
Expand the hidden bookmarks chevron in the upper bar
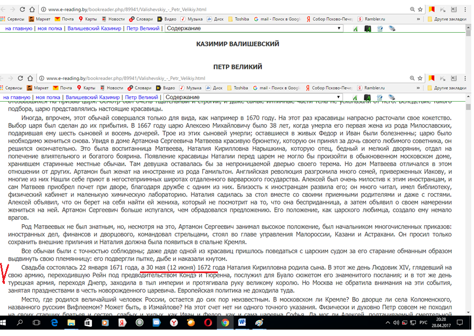[419, 19]
